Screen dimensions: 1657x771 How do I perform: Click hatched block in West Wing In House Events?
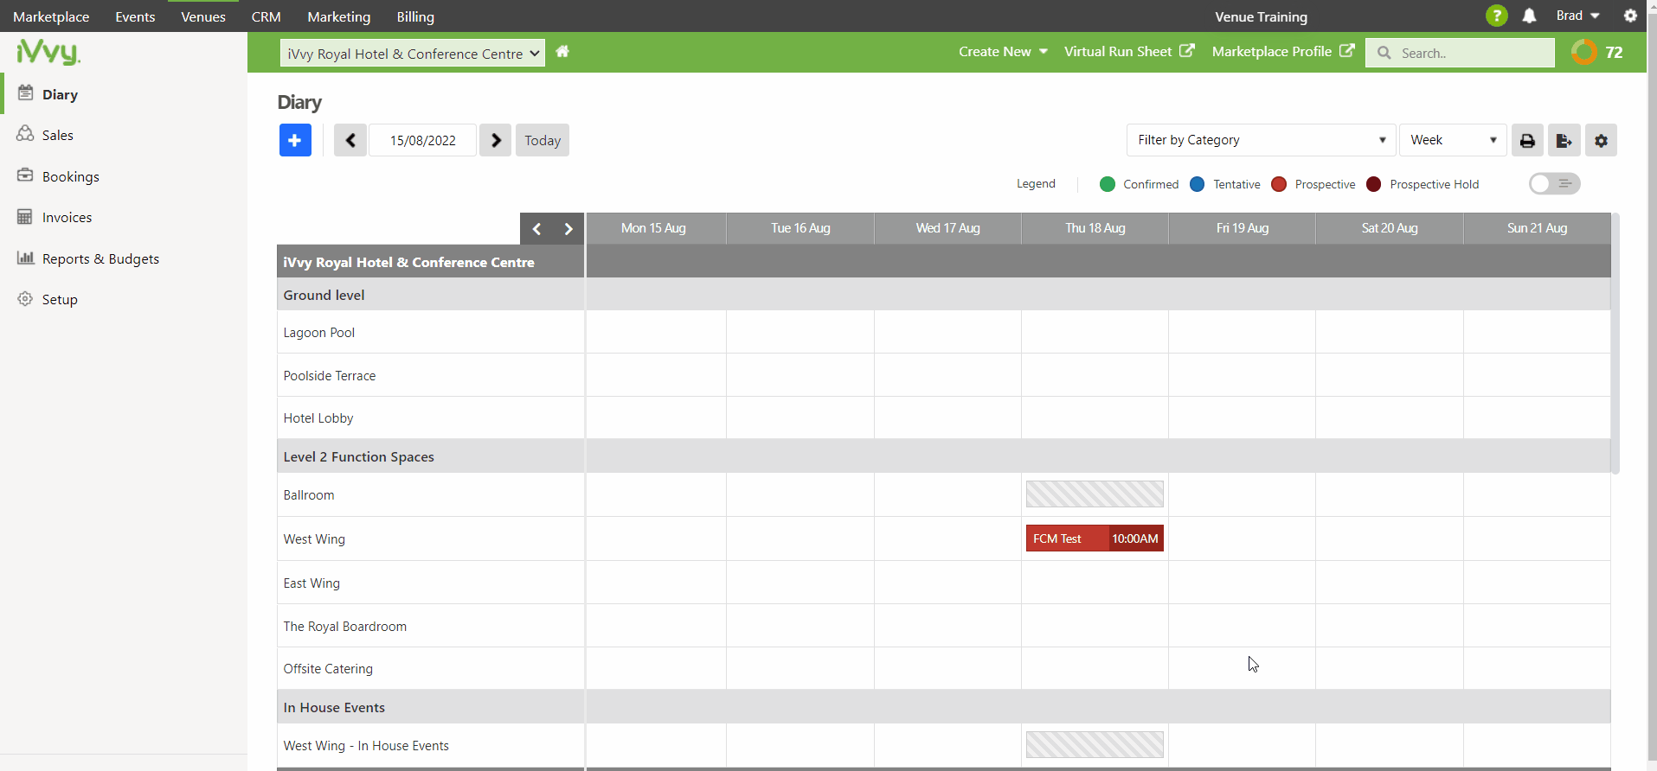pos(1095,745)
